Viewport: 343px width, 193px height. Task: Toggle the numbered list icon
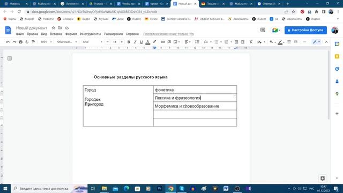[x=226, y=42]
